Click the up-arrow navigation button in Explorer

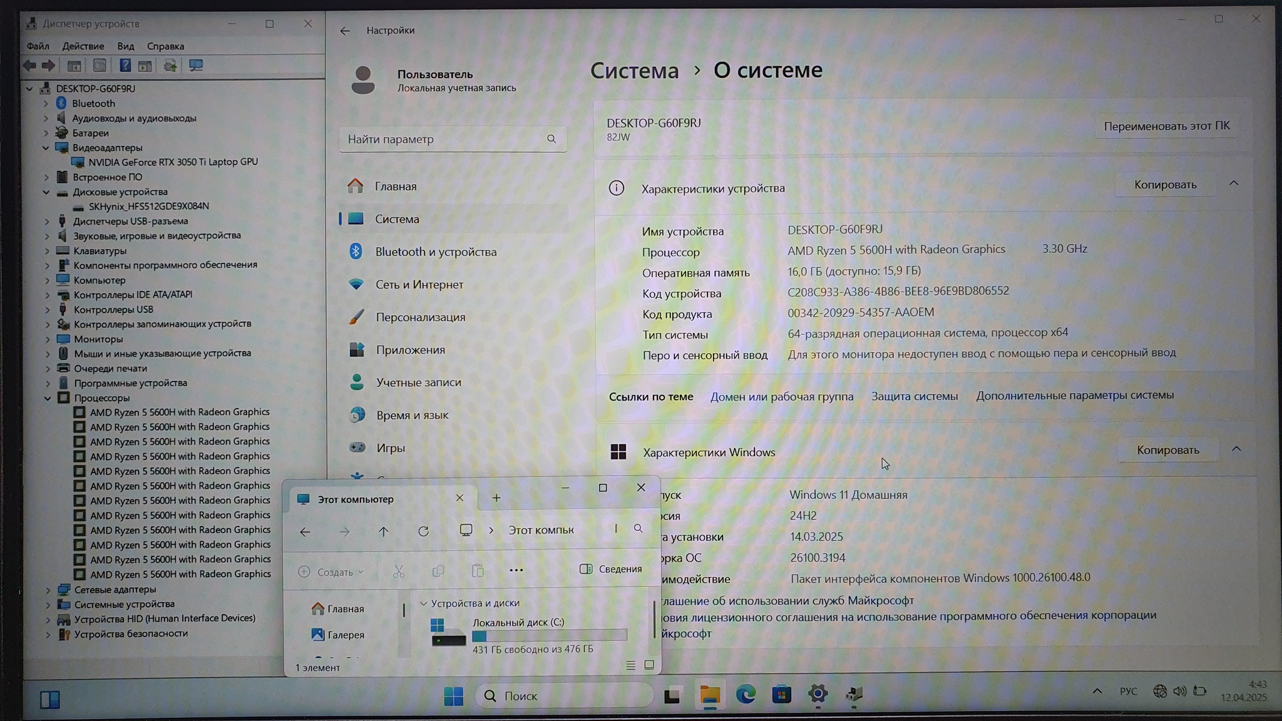tap(383, 531)
